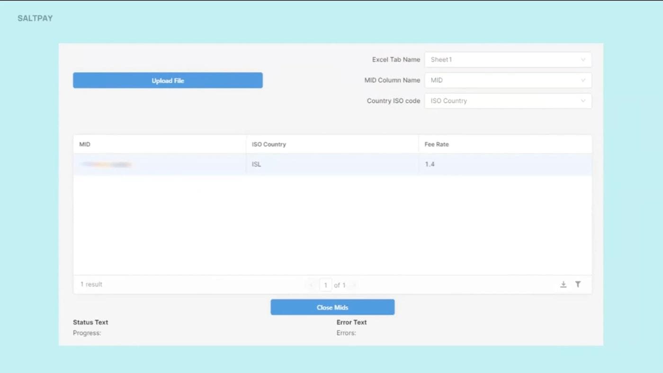Image resolution: width=663 pixels, height=373 pixels.
Task: Click the 1 result label
Action: click(90, 284)
